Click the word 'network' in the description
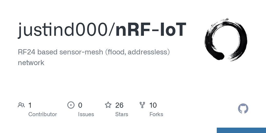266x133 pixels. point(31,63)
